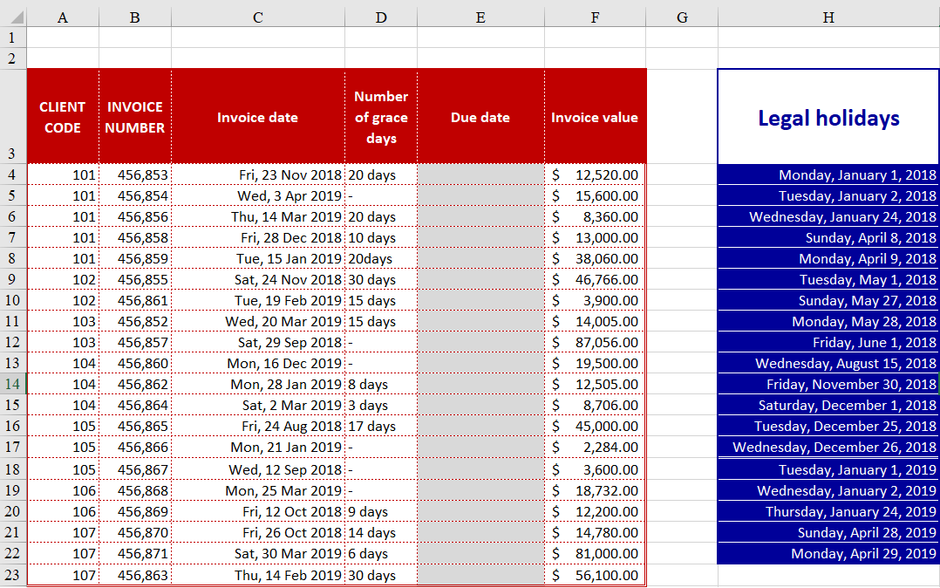Click the Invoice date header cell
The height and width of the screenshot is (588, 940).
(258, 116)
